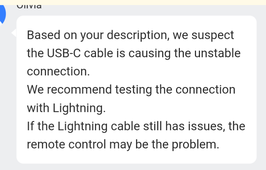Click the word 'connection.' ending the first sentence
266x170 pixels.
[58, 71]
